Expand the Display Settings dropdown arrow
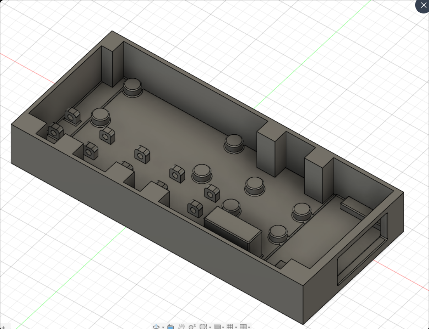 [x=223, y=327]
